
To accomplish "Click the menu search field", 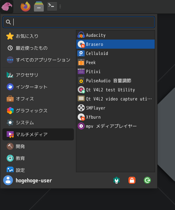I will (x=79, y=22).
